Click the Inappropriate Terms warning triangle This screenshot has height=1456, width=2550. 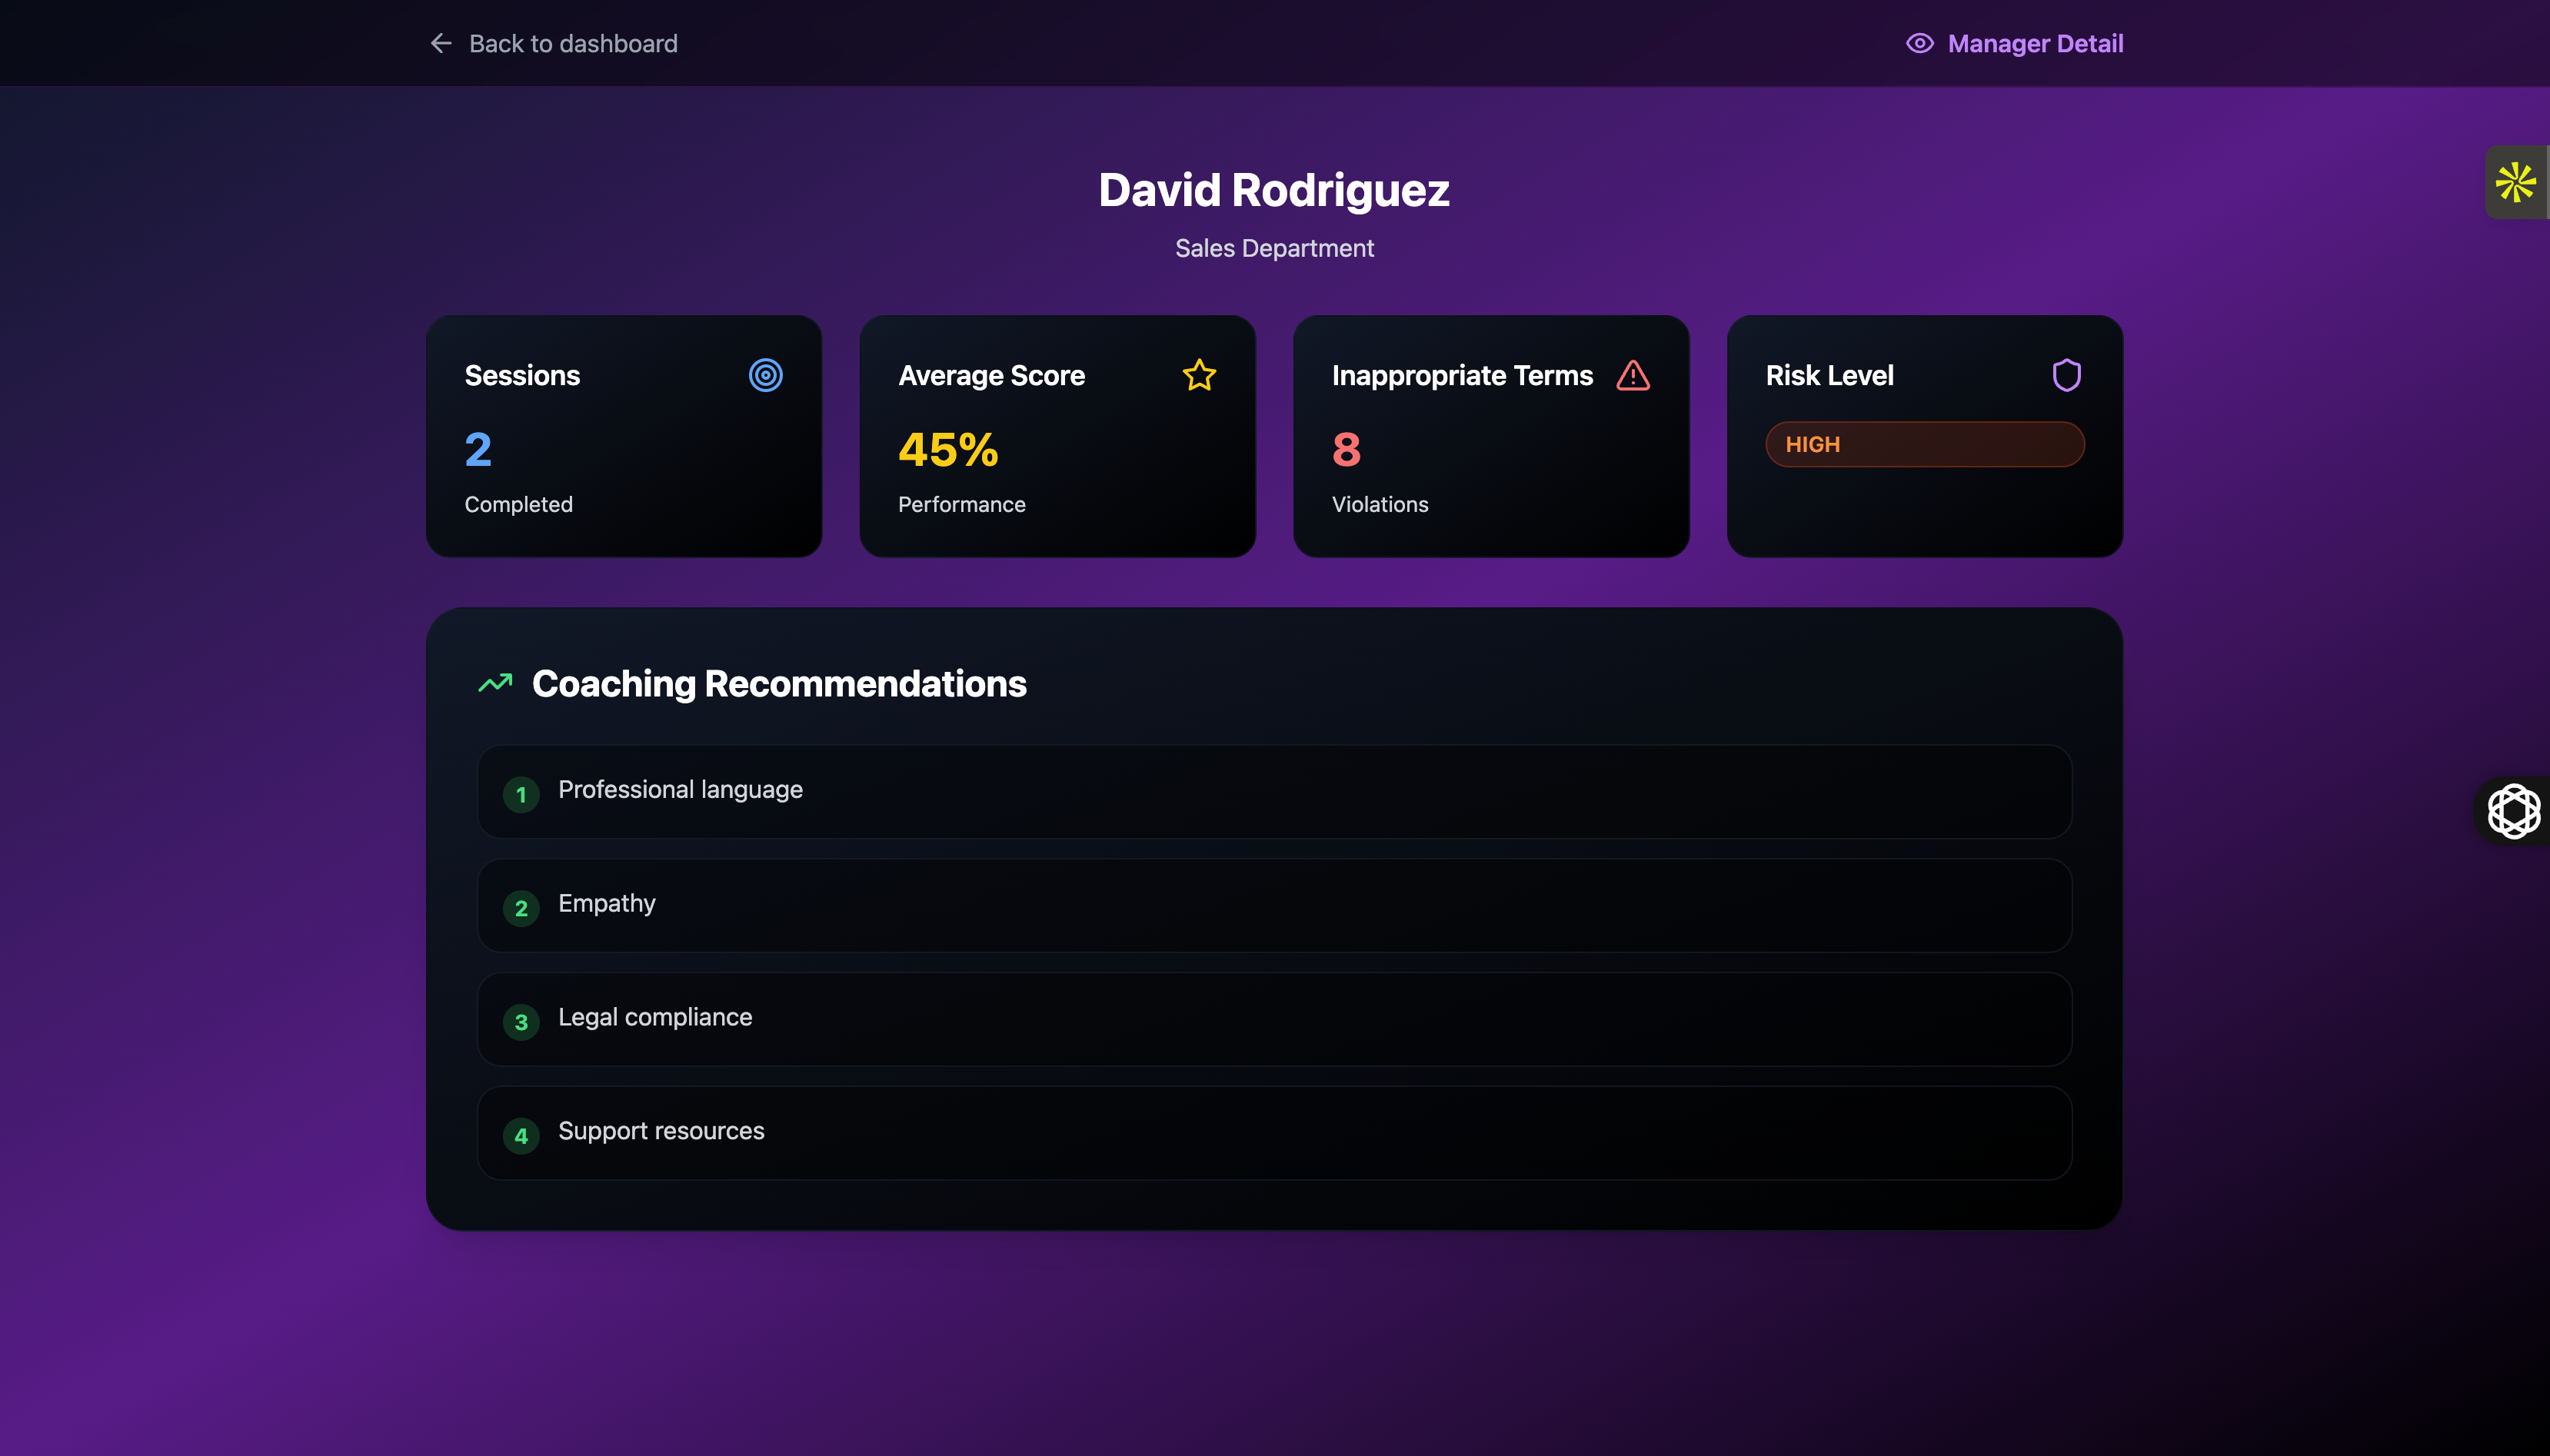[x=1633, y=375]
